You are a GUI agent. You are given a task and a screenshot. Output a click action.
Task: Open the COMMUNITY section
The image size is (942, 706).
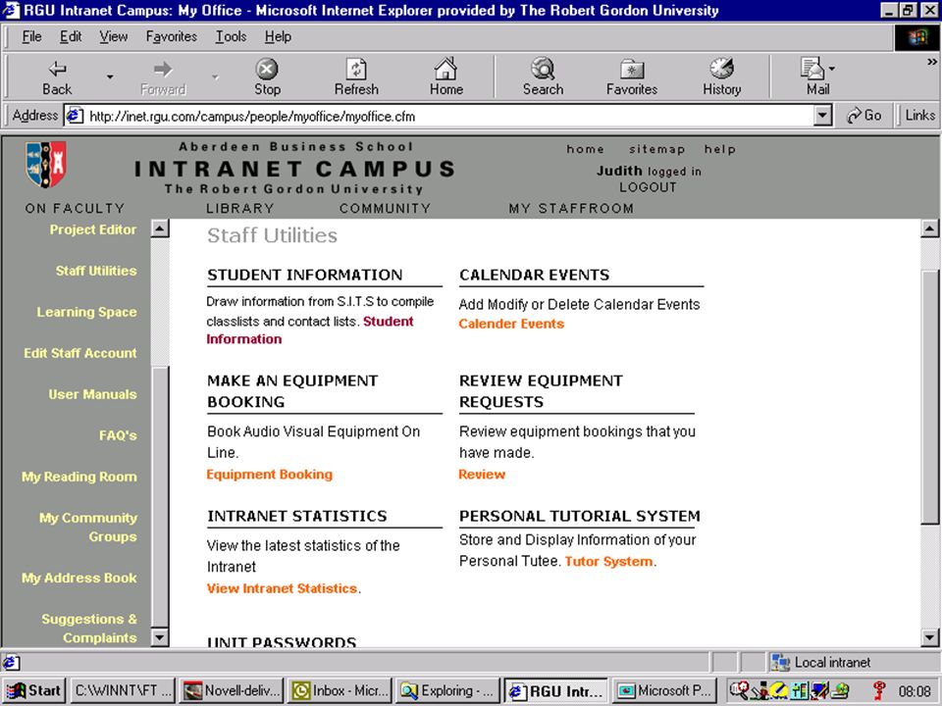tap(385, 208)
